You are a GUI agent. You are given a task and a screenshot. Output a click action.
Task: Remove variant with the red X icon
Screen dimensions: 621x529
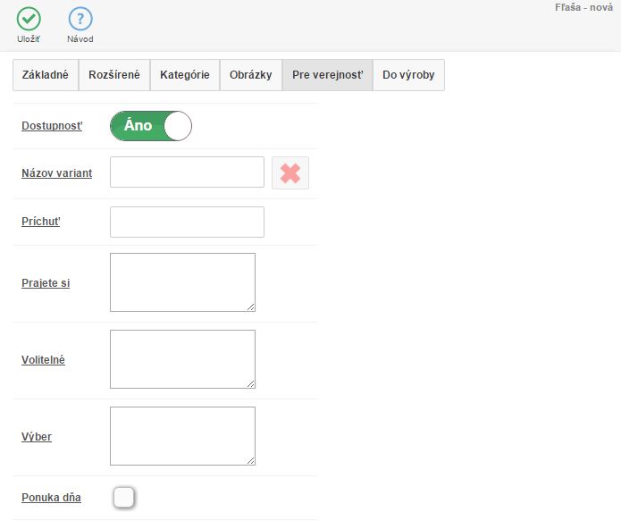pyautogui.click(x=290, y=172)
